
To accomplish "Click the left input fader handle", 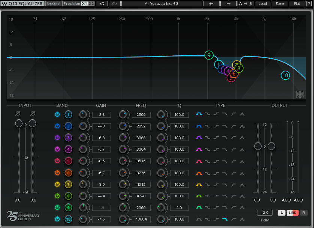I will 19,123.
